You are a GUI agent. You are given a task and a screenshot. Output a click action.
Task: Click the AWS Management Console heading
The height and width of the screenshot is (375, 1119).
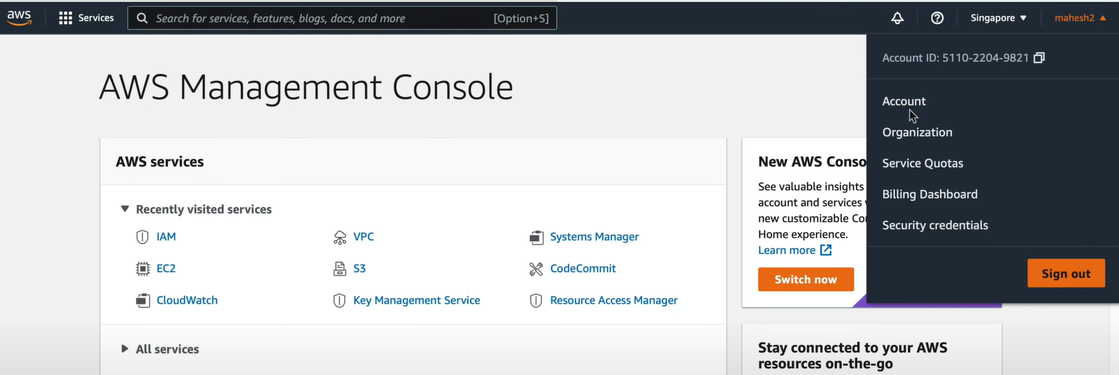[306, 87]
